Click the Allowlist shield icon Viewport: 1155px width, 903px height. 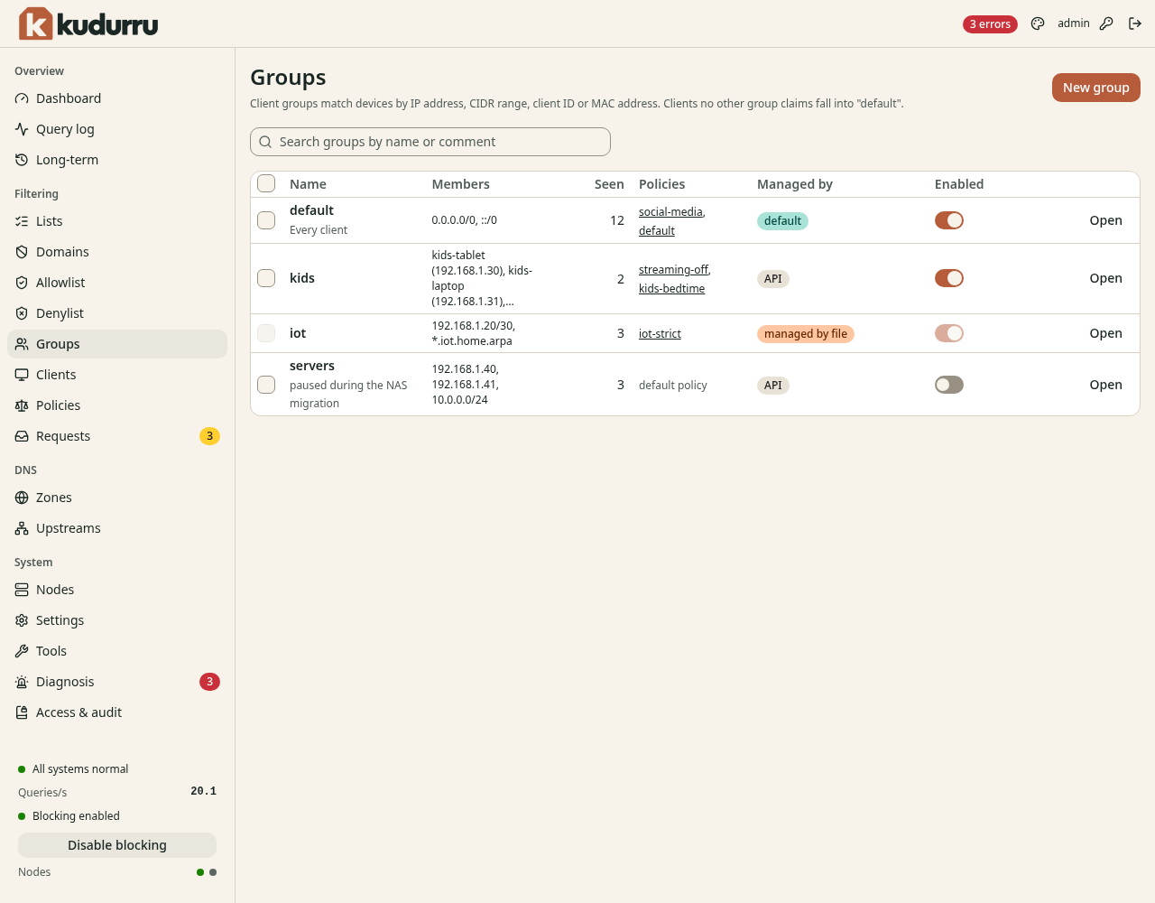pyautogui.click(x=22, y=283)
